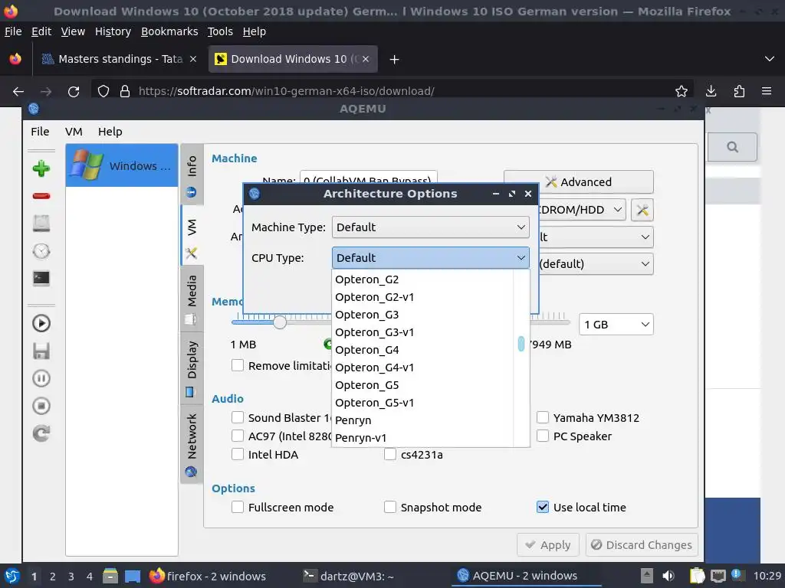
Task: Switch to the Info tab
Action: tap(192, 175)
